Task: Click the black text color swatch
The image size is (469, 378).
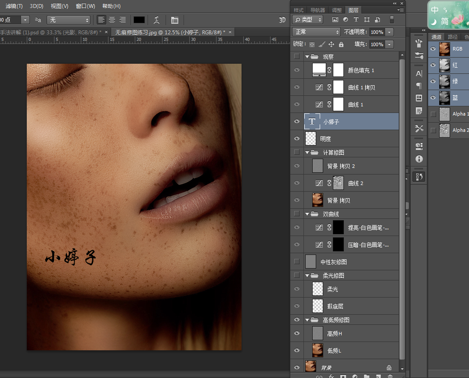Action: [x=139, y=20]
